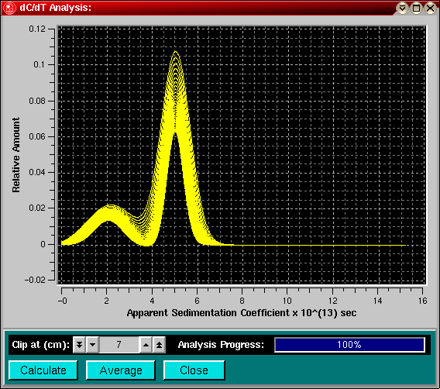Decrease clip value with single down arrow

[x=93, y=345]
